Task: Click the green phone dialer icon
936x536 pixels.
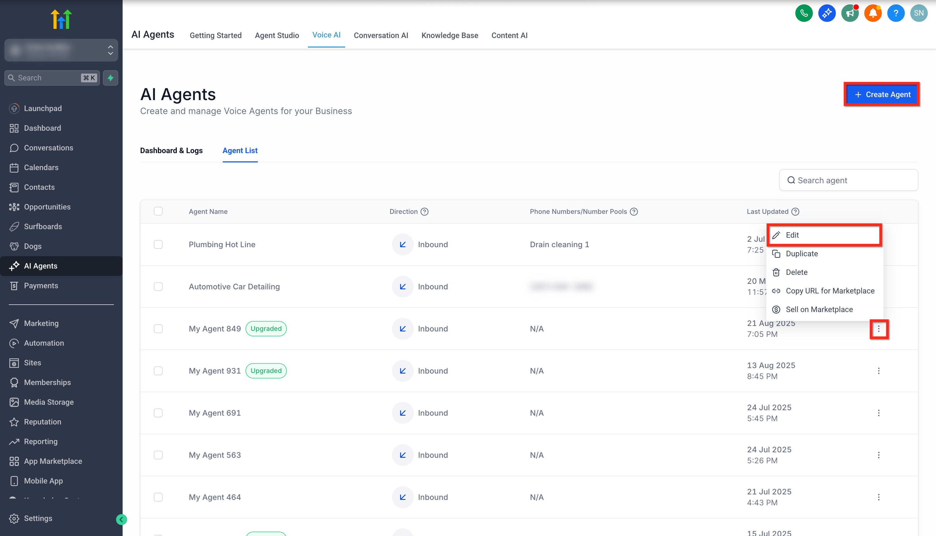Action: (x=803, y=14)
